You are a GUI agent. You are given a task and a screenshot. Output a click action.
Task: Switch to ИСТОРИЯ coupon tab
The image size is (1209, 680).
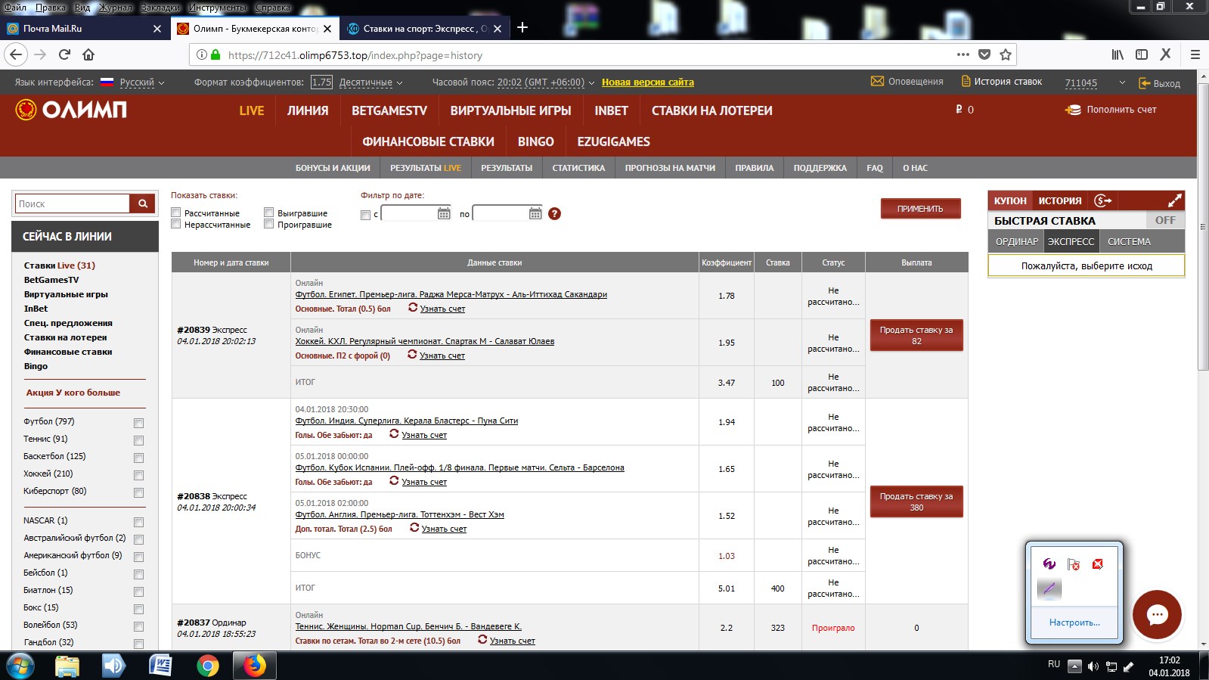click(x=1060, y=200)
